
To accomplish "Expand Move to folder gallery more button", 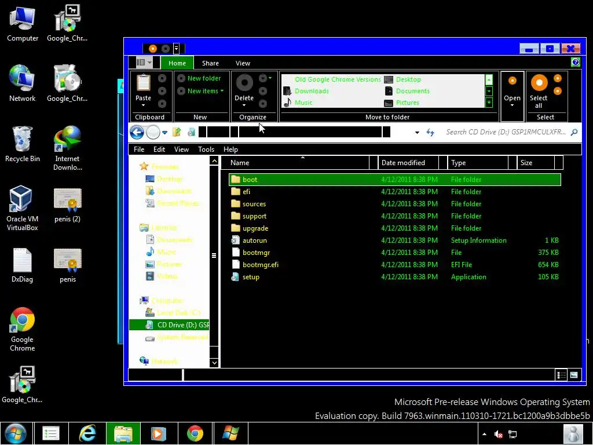I will 489,103.
